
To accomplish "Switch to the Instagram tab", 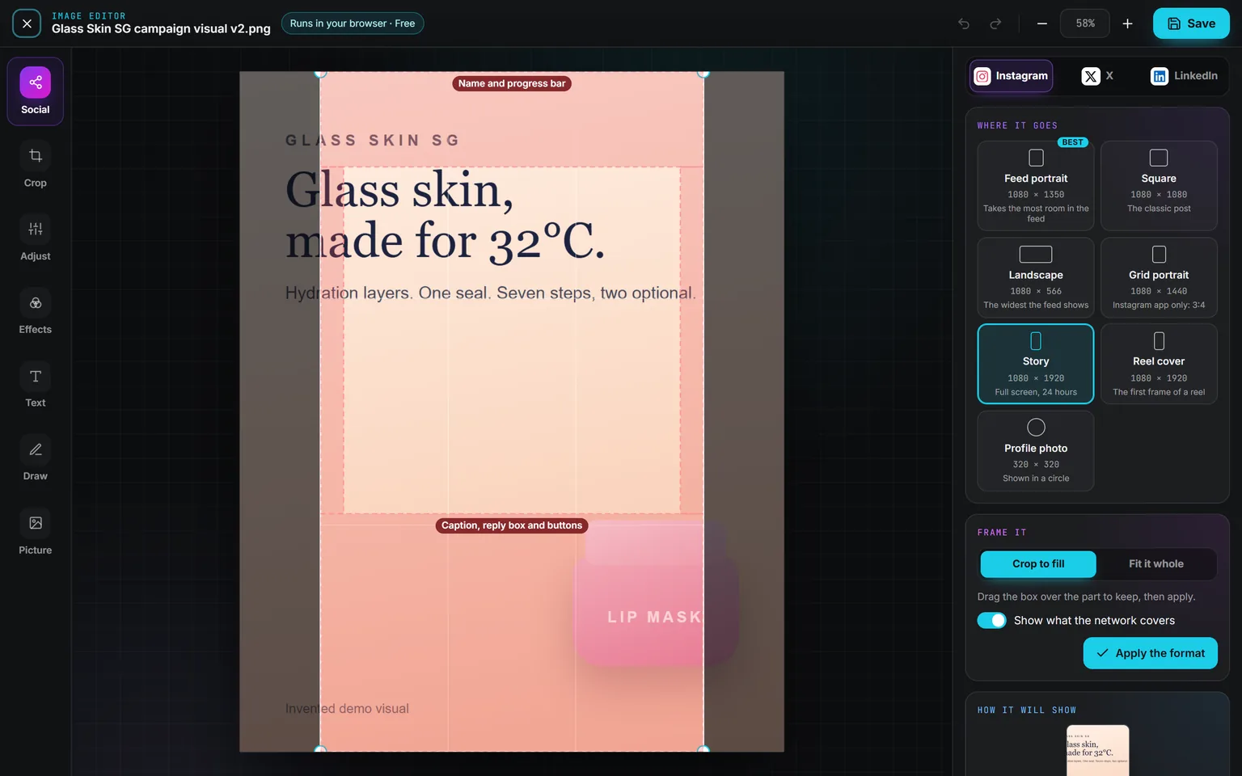I will coord(1012,76).
